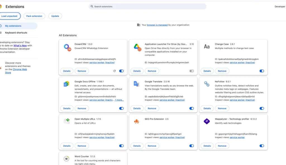The width and height of the screenshot is (286, 165).
Task: Click the Change Case Aa icon
Action: click(207, 47)
